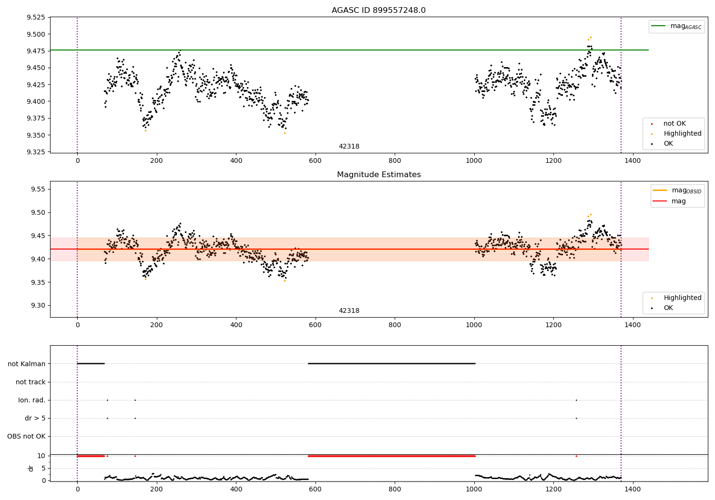The image size is (715, 500).
Task: Click the long 'not Kalman' marker run between 600 and 1000
Action: coord(391,363)
